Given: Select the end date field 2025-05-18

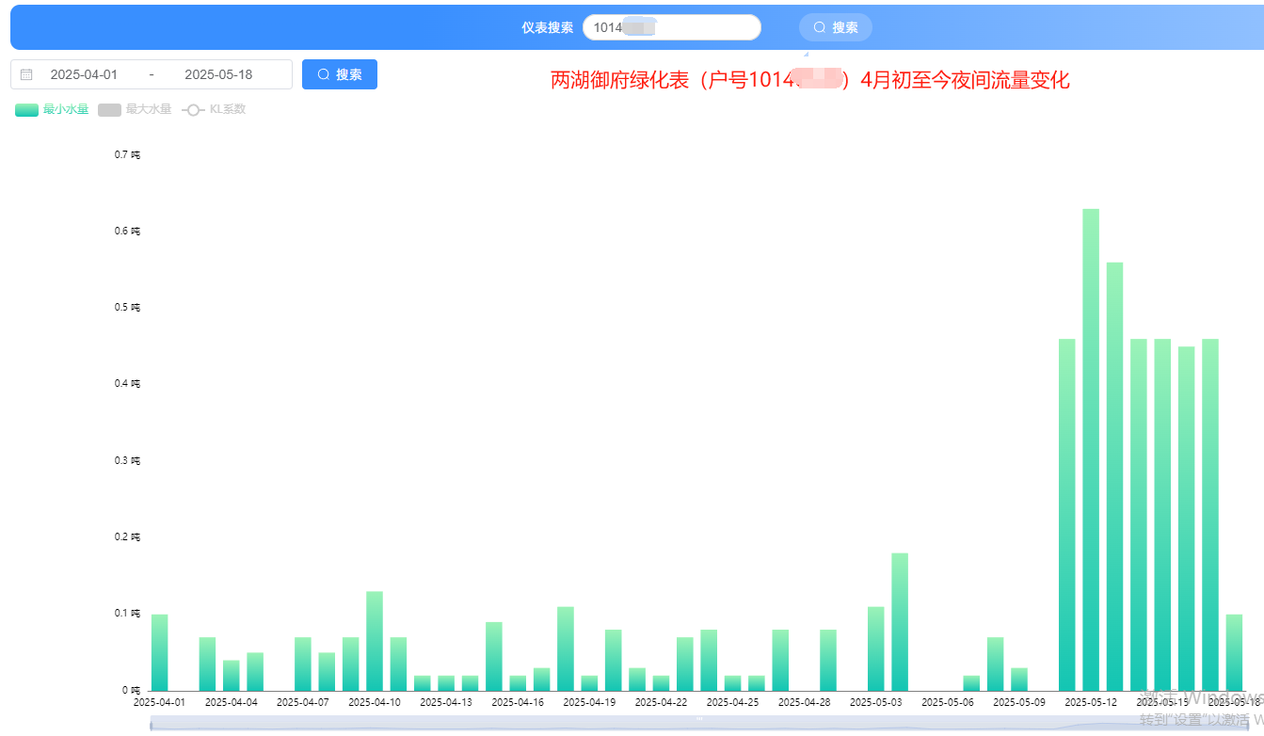Looking at the screenshot, I should (x=218, y=74).
